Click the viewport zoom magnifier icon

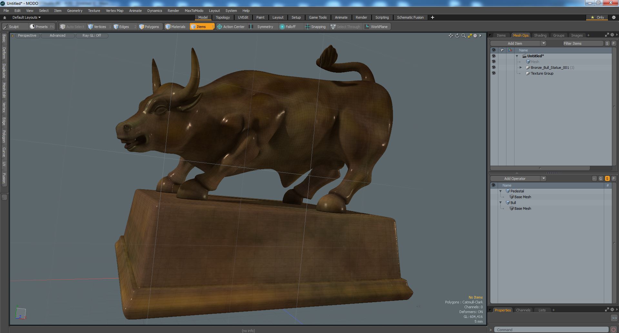[x=464, y=36]
